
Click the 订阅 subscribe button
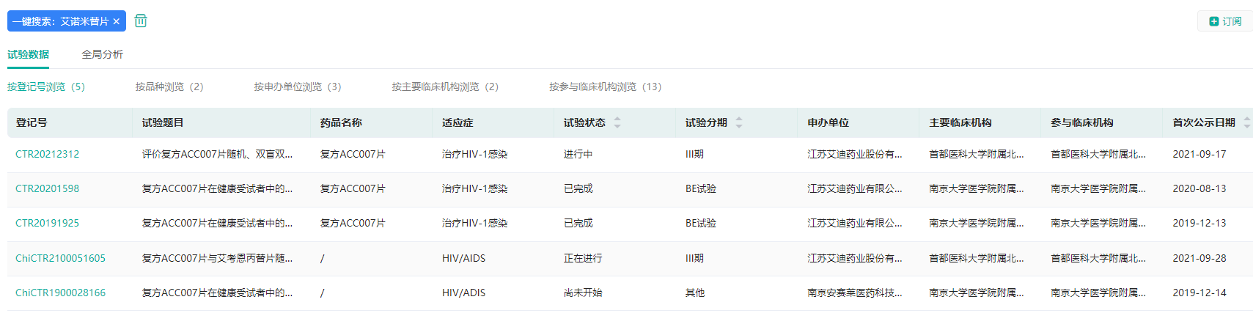[1225, 21]
